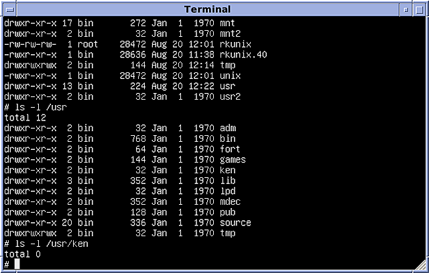
Task: Select the 'lib' directory name
Action: point(228,181)
